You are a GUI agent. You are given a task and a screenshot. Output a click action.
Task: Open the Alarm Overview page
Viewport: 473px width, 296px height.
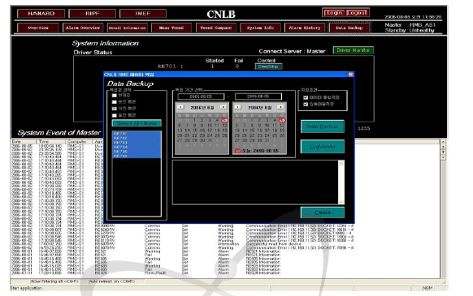pos(83,28)
